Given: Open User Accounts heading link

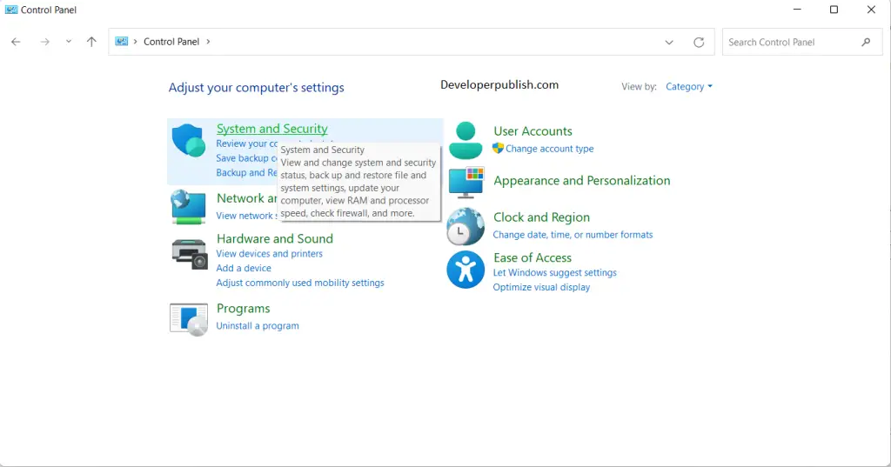Looking at the screenshot, I should pos(533,131).
